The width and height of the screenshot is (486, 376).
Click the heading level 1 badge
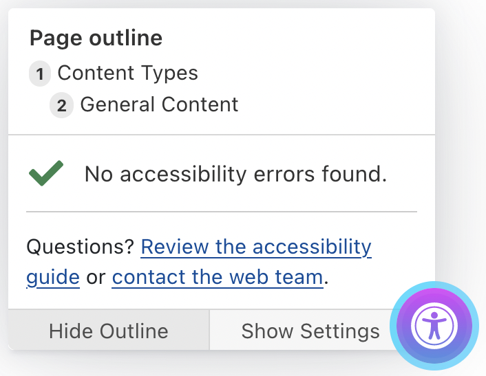[40, 74]
